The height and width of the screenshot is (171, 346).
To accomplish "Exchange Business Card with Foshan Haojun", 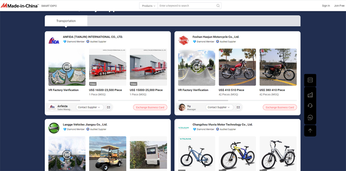I will coord(279,107).
